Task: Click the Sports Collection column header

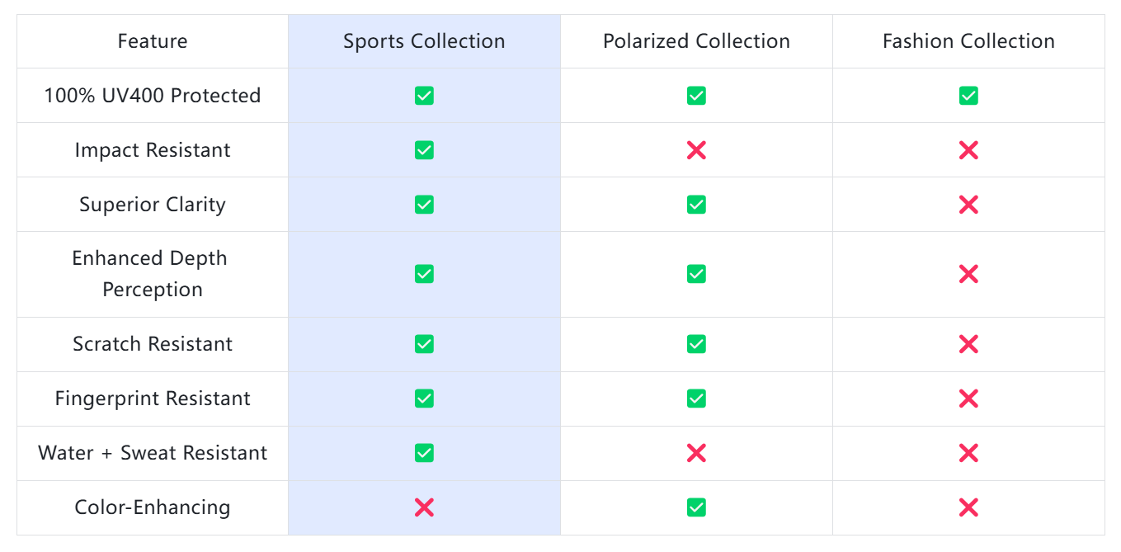Action: 424,41
